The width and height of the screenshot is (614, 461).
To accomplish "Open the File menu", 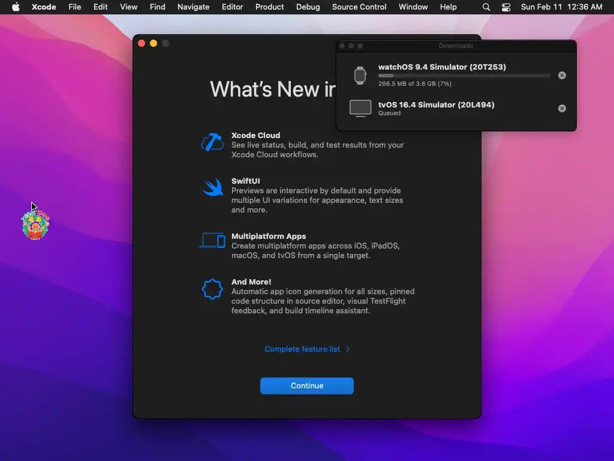I will [x=74, y=7].
